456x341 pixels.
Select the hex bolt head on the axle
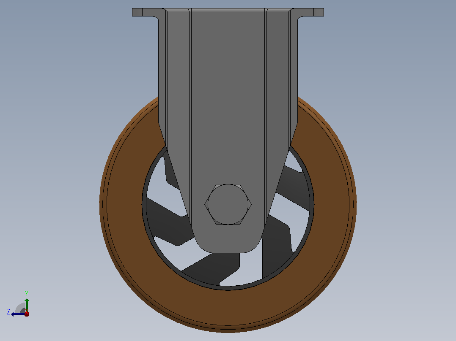228,204
